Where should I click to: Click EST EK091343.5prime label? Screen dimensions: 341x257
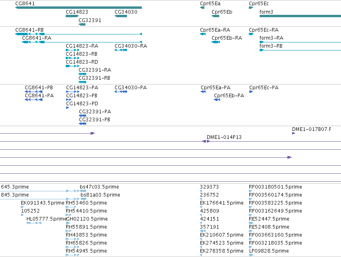pyautogui.click(x=42, y=203)
